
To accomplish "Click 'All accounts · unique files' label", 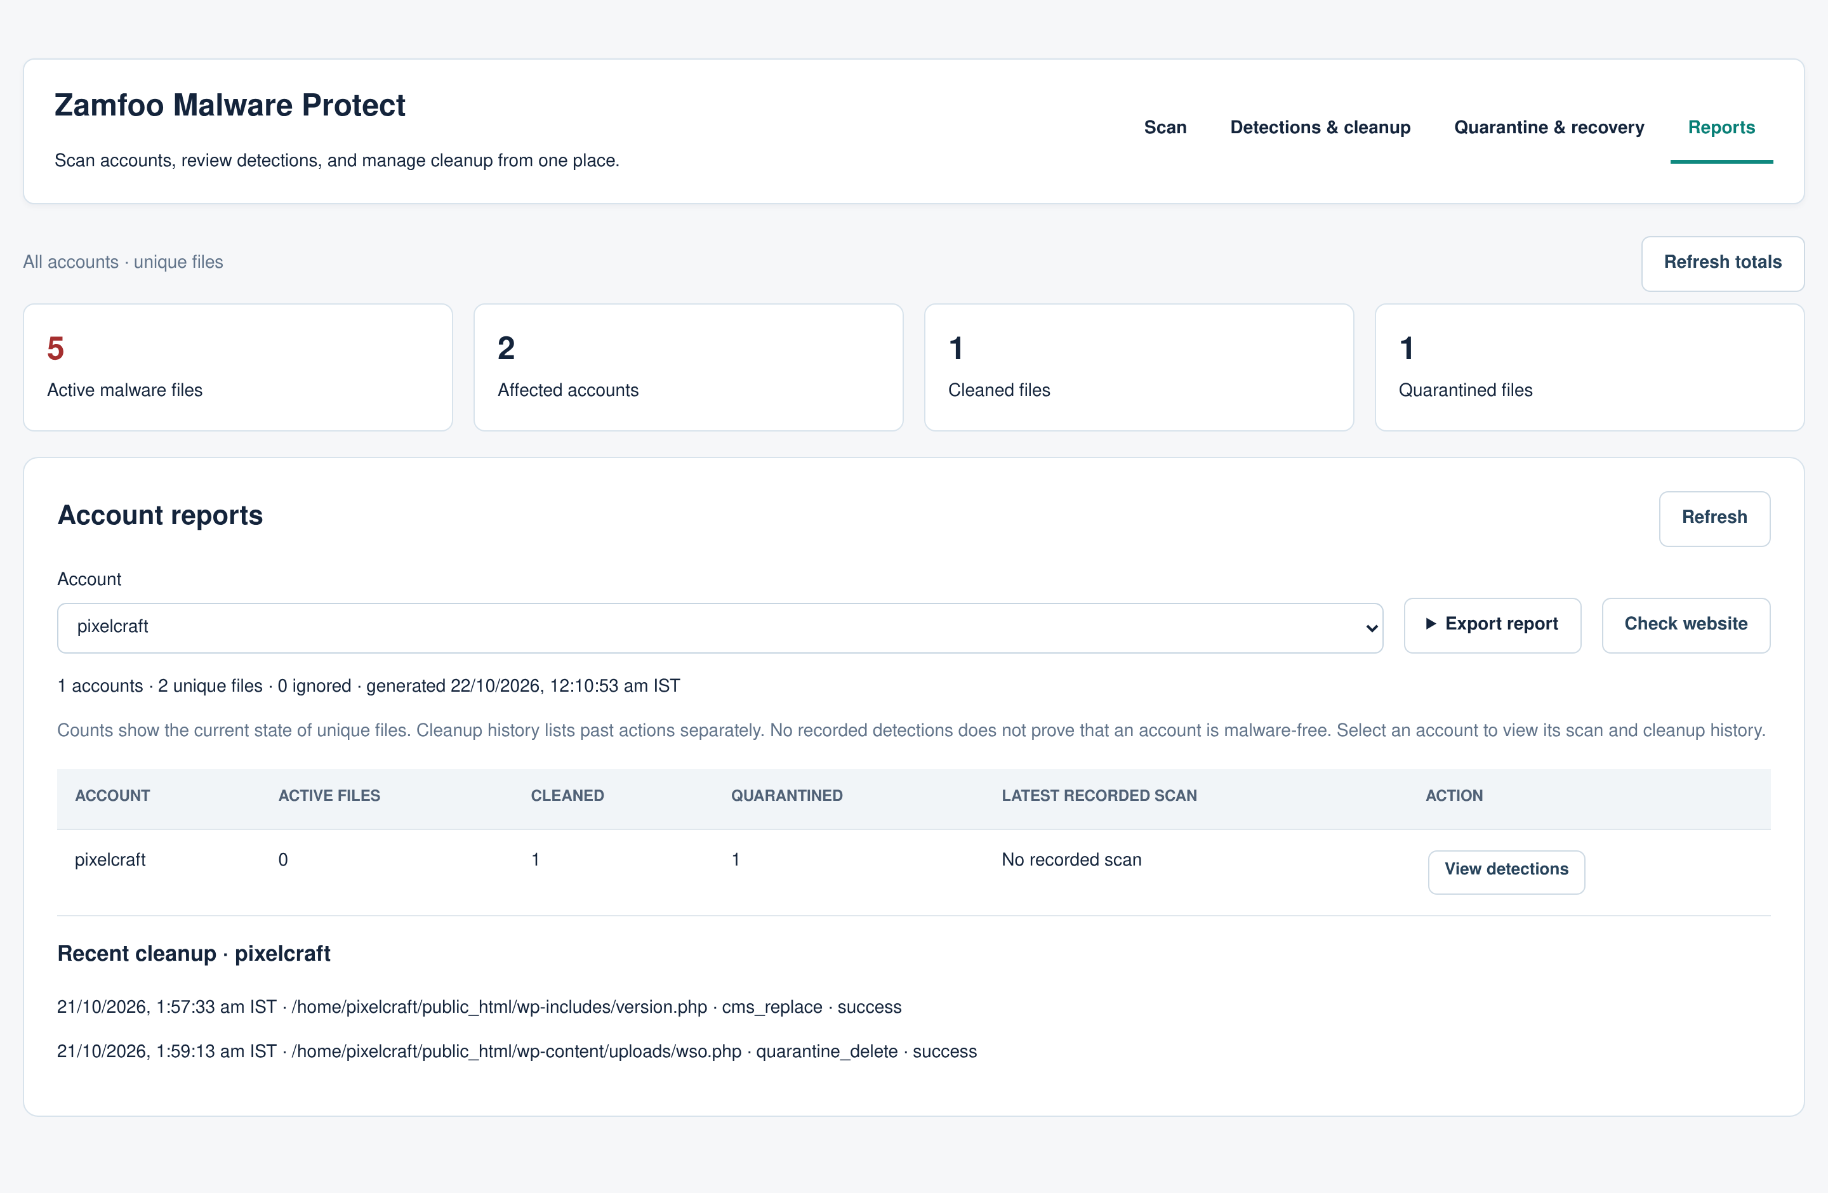I will click(x=123, y=262).
